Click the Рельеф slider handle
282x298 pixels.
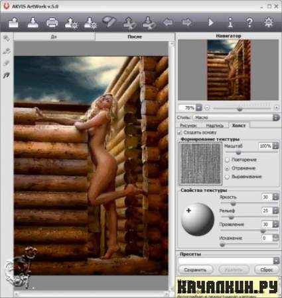(x=231, y=217)
